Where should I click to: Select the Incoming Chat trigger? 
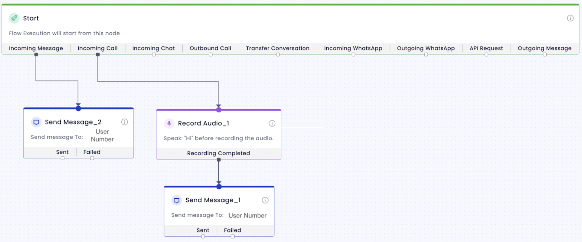point(154,48)
